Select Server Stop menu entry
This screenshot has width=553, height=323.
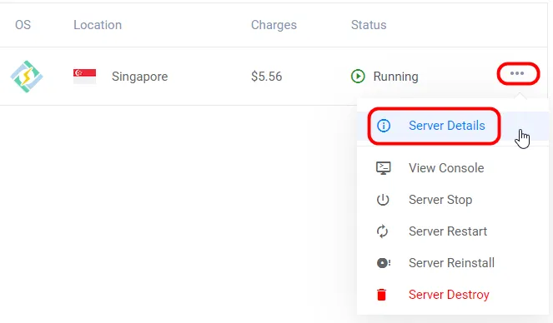click(x=453, y=200)
